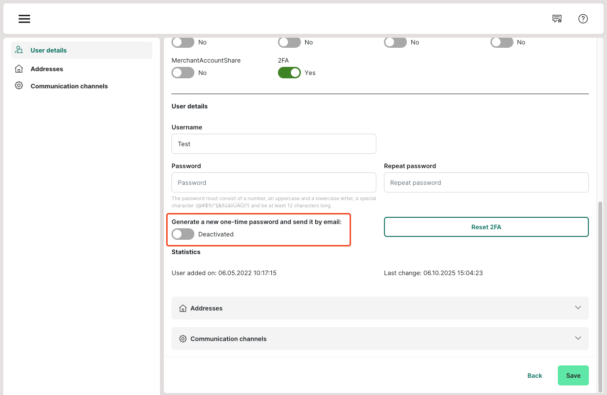Image resolution: width=607 pixels, height=395 pixels.
Task: Click the Repeat password field
Action: tap(486, 182)
